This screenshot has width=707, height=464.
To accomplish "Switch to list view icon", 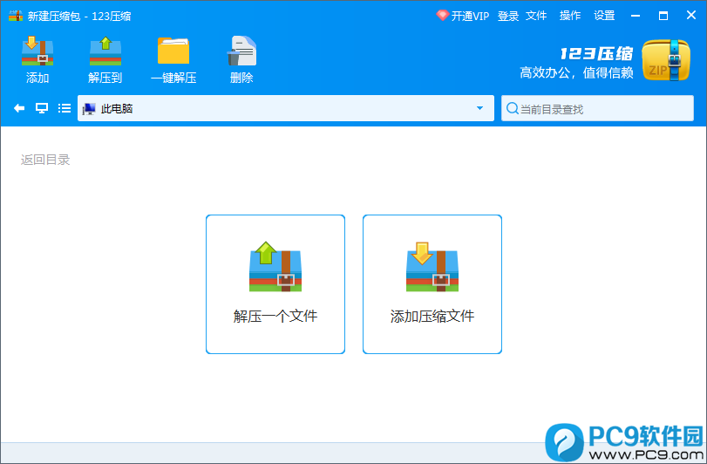I will coord(65,108).
